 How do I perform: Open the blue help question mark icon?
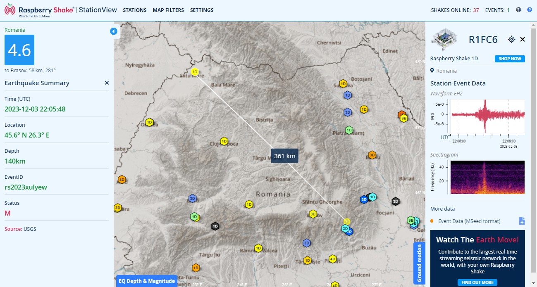pyautogui.click(x=530, y=10)
